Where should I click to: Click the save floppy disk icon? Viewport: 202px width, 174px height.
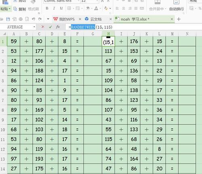click(x=8, y=19)
